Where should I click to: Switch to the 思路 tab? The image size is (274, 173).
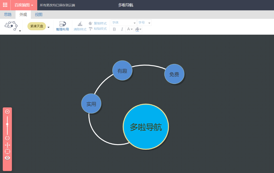[8, 14]
